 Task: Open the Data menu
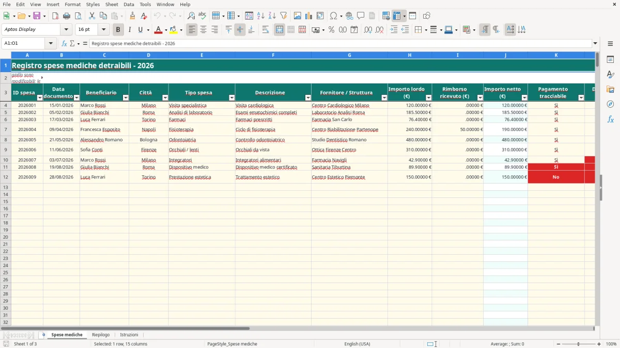pos(129,4)
